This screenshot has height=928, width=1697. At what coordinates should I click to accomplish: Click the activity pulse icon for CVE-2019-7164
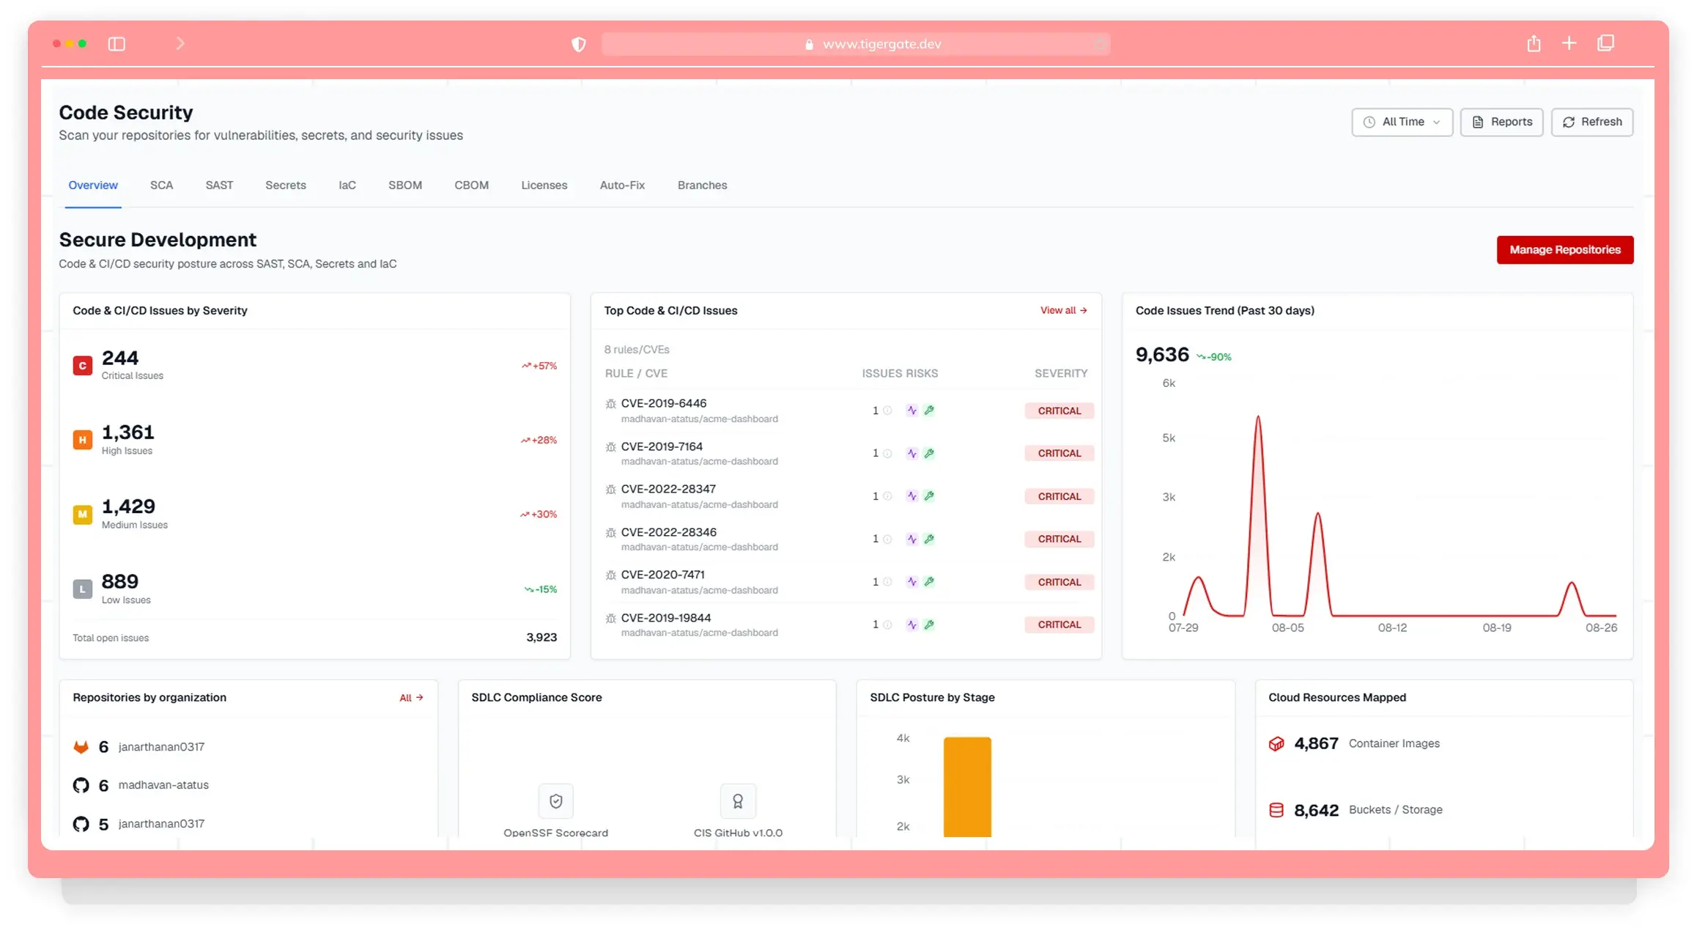[x=912, y=453]
